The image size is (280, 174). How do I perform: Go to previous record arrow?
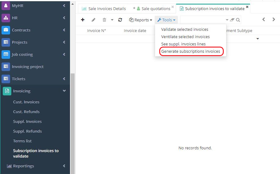(x=263, y=20)
